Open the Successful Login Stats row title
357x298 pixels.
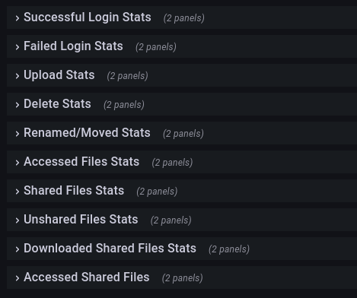coord(88,17)
